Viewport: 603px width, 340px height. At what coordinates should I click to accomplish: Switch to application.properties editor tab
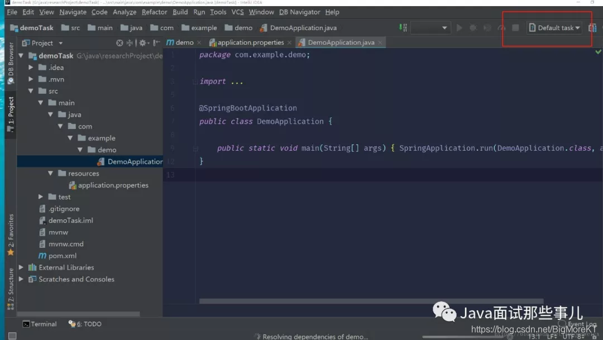250,42
